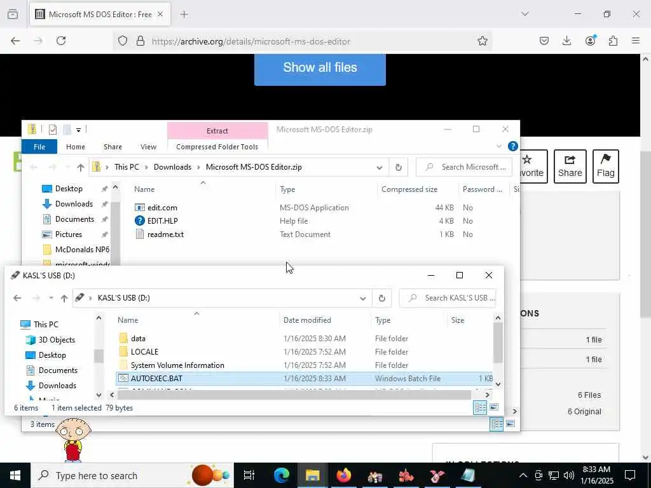Switch USB window to details view icon

tap(480, 407)
